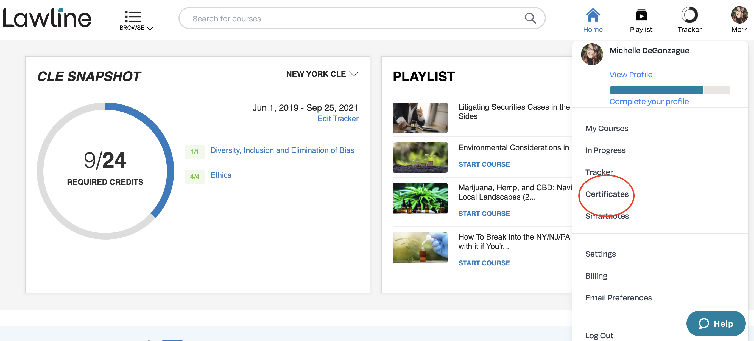
Task: Open the Ethics credit category
Action: pos(221,175)
